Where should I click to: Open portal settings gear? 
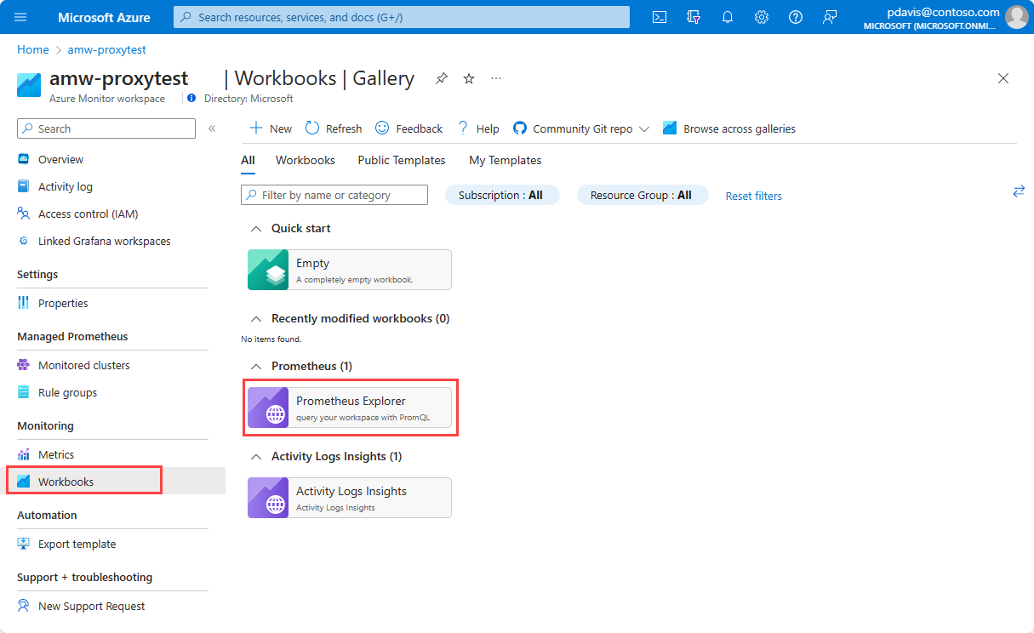tap(762, 17)
